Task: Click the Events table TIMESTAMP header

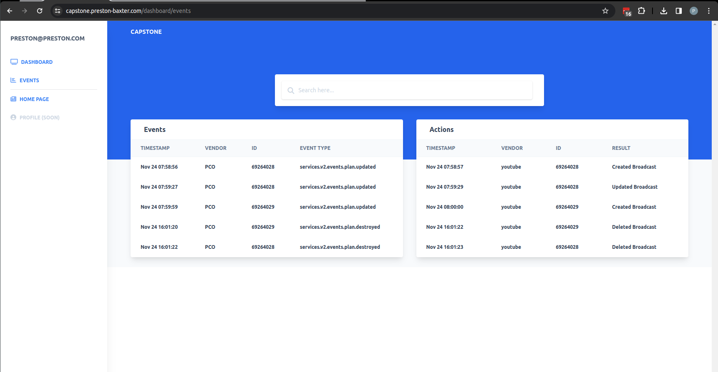Action: 155,148
